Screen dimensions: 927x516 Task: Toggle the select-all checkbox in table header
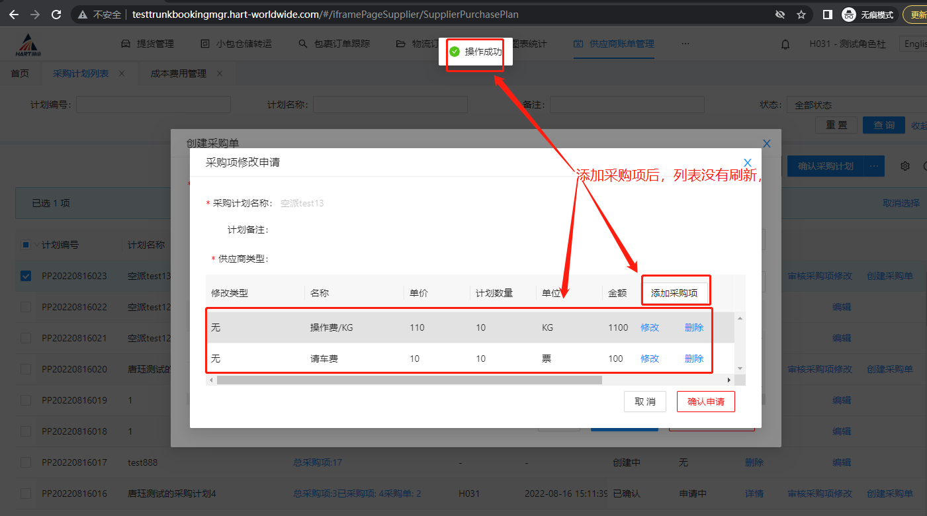click(26, 245)
